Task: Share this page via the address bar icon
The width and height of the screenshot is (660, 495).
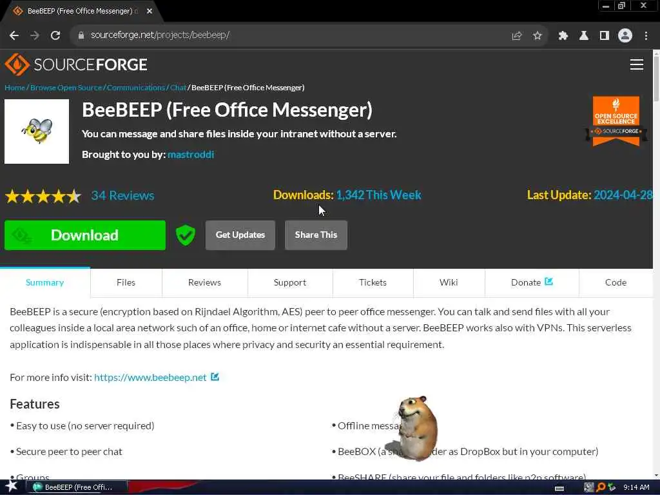Action: (516, 36)
